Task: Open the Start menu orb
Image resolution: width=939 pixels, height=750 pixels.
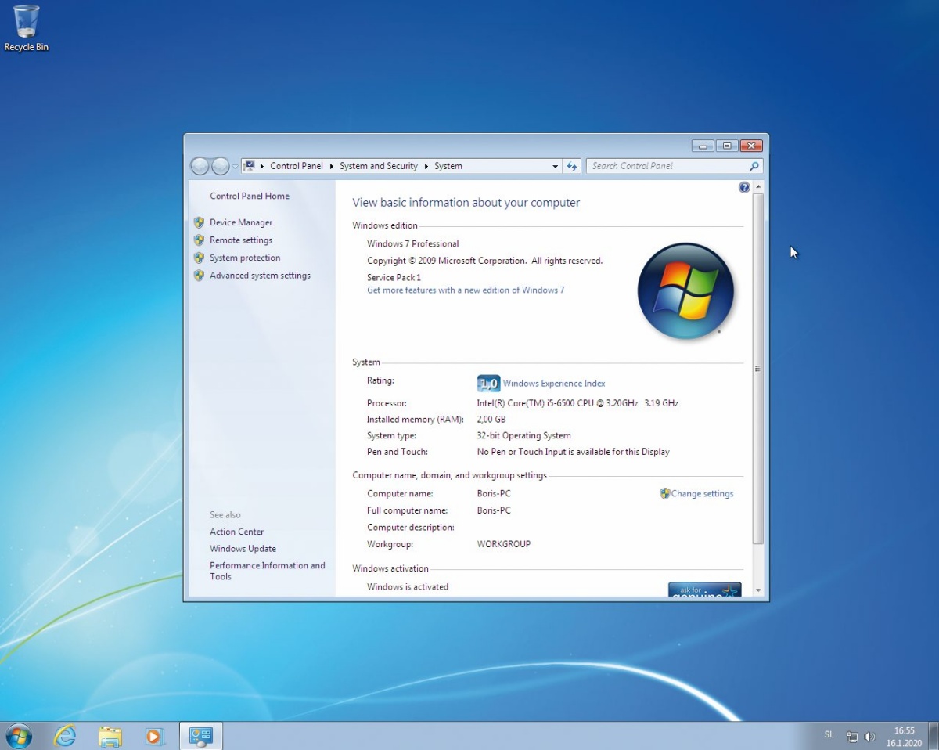Action: coord(18,736)
